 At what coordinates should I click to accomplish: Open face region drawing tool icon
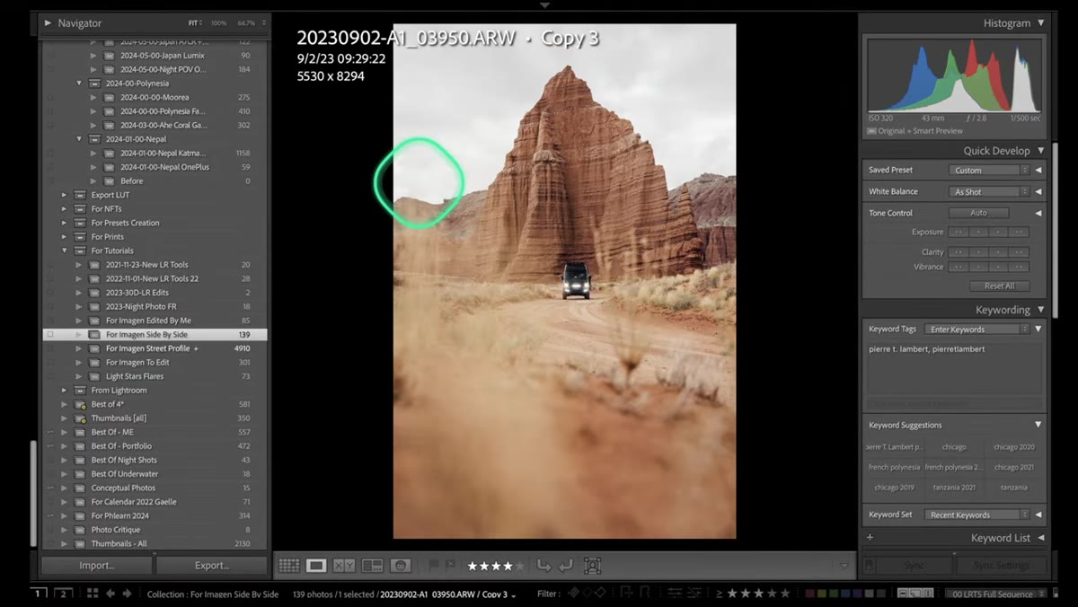click(592, 566)
